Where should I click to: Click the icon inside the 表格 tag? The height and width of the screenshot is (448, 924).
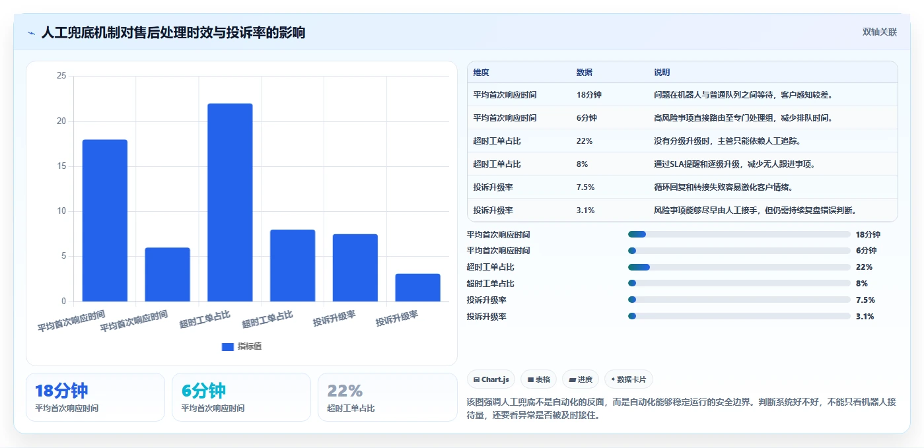pyautogui.click(x=530, y=379)
